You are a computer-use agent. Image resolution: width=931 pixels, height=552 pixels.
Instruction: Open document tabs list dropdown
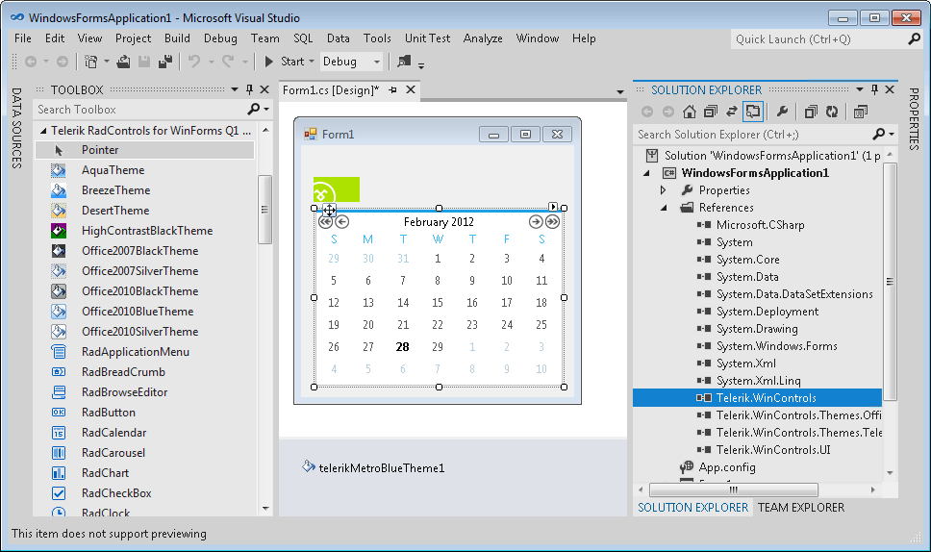click(x=620, y=92)
